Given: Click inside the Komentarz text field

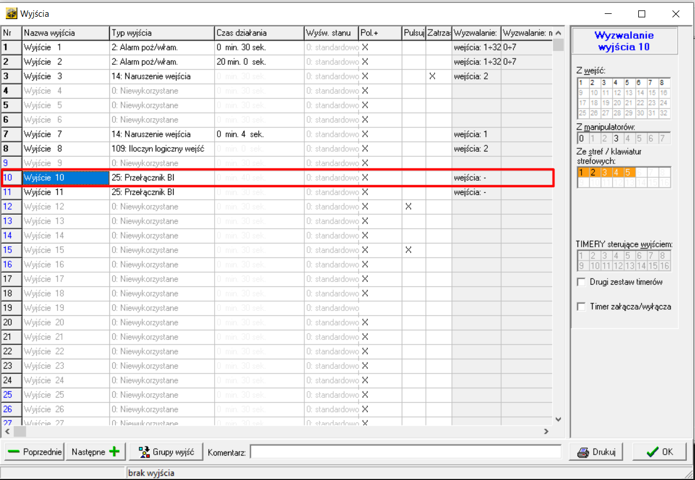Looking at the screenshot, I should [405, 452].
